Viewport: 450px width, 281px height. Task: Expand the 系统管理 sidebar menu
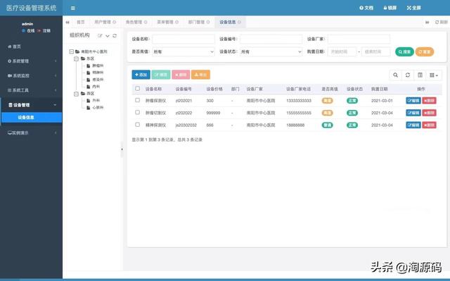coord(31,61)
